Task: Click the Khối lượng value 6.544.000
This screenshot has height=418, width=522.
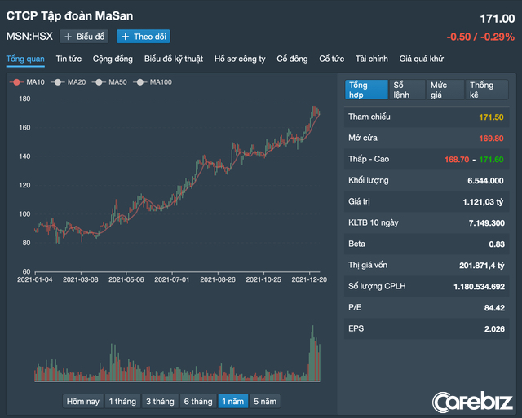Action: pos(485,181)
